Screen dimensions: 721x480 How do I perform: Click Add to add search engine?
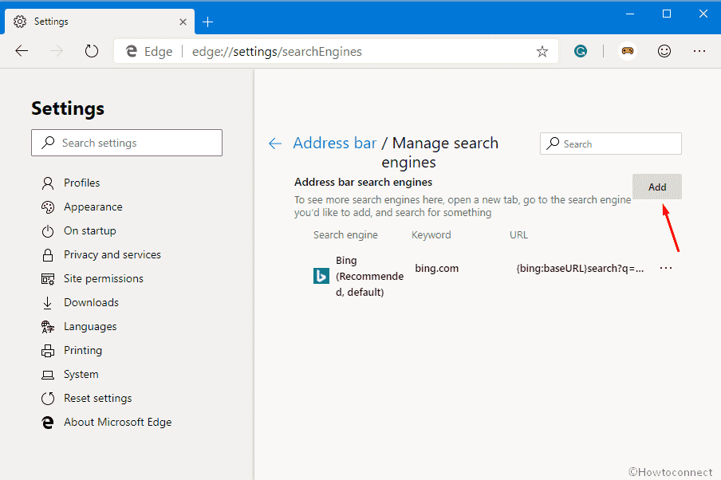point(657,187)
